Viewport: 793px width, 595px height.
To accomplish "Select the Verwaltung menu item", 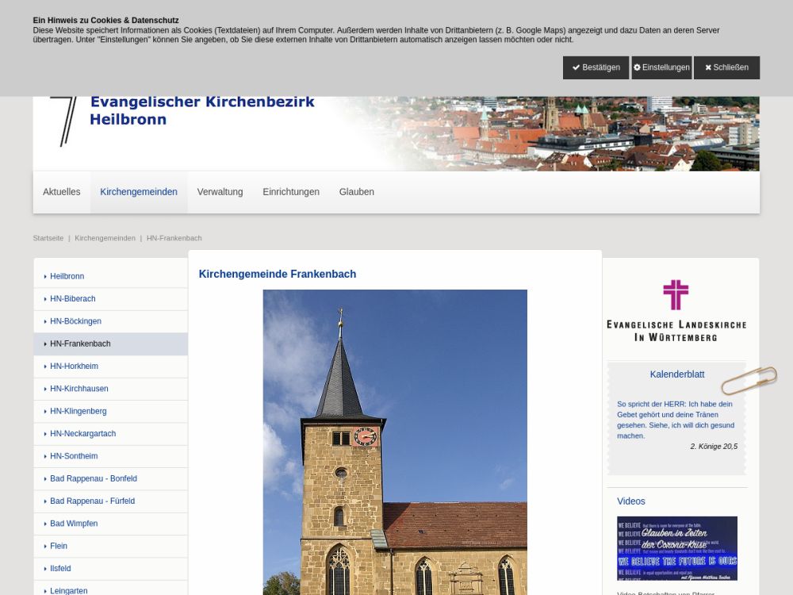I will pos(220,192).
